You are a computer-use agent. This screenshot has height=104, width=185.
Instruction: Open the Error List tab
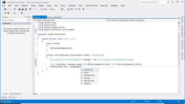tap(12, 97)
